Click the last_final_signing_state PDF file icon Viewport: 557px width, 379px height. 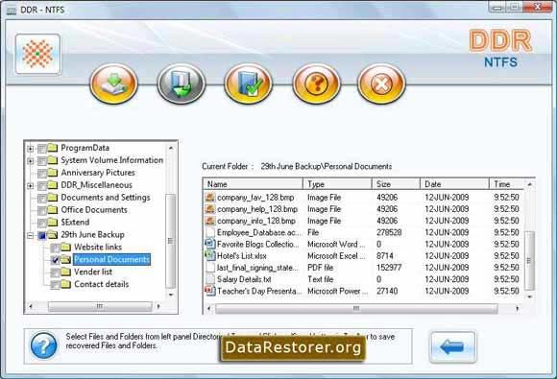(210, 267)
